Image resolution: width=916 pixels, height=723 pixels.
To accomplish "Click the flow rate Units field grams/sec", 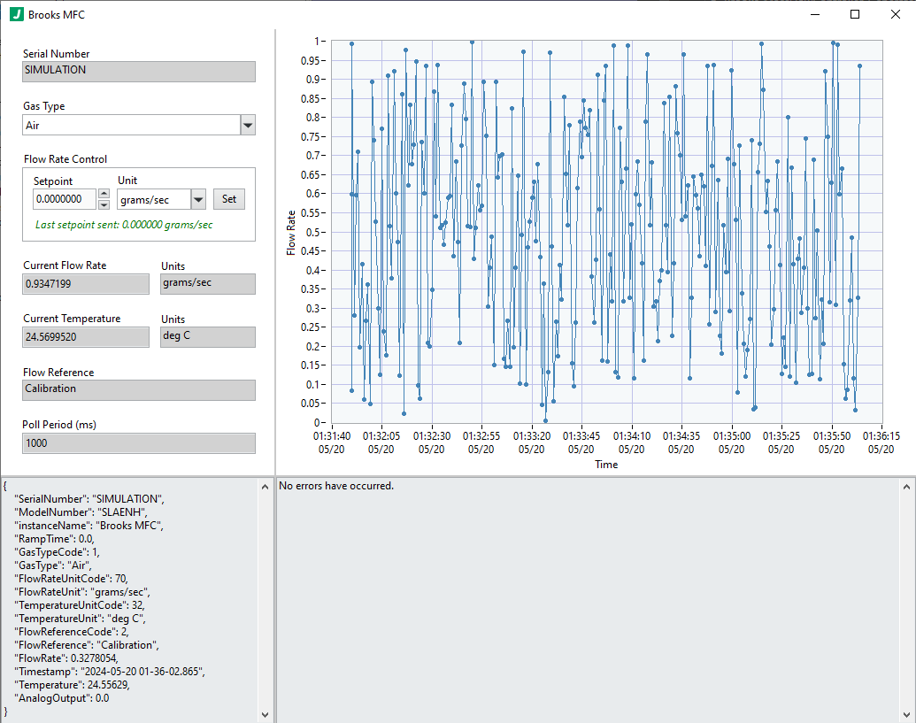I will coord(208,284).
